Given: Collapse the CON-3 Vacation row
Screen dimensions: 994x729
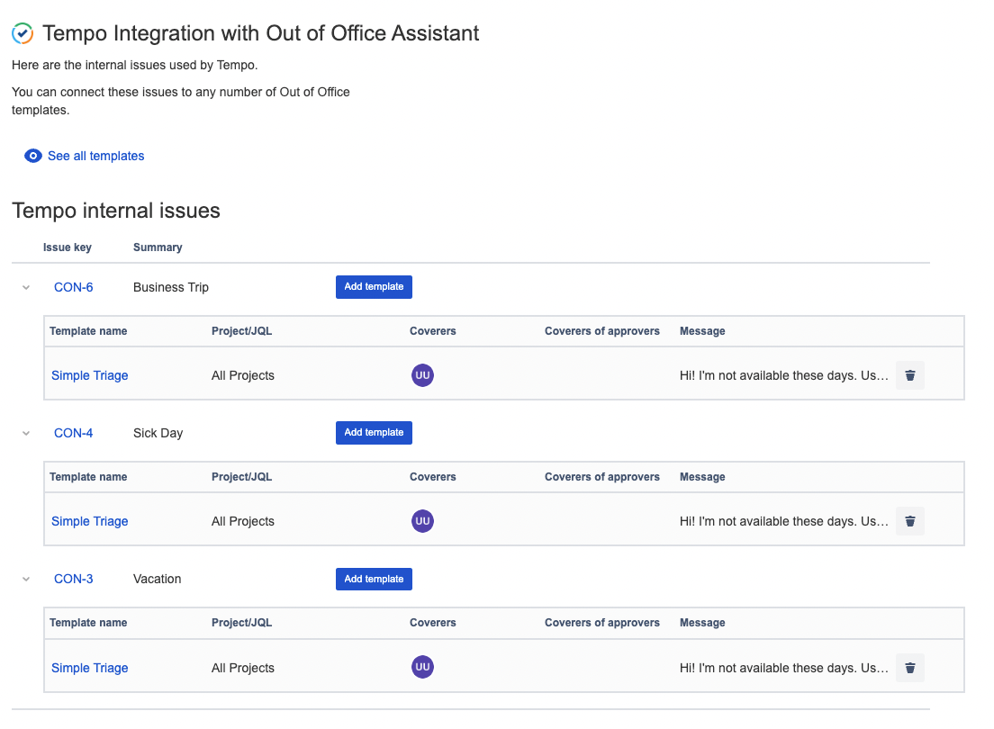Looking at the screenshot, I should [26, 580].
